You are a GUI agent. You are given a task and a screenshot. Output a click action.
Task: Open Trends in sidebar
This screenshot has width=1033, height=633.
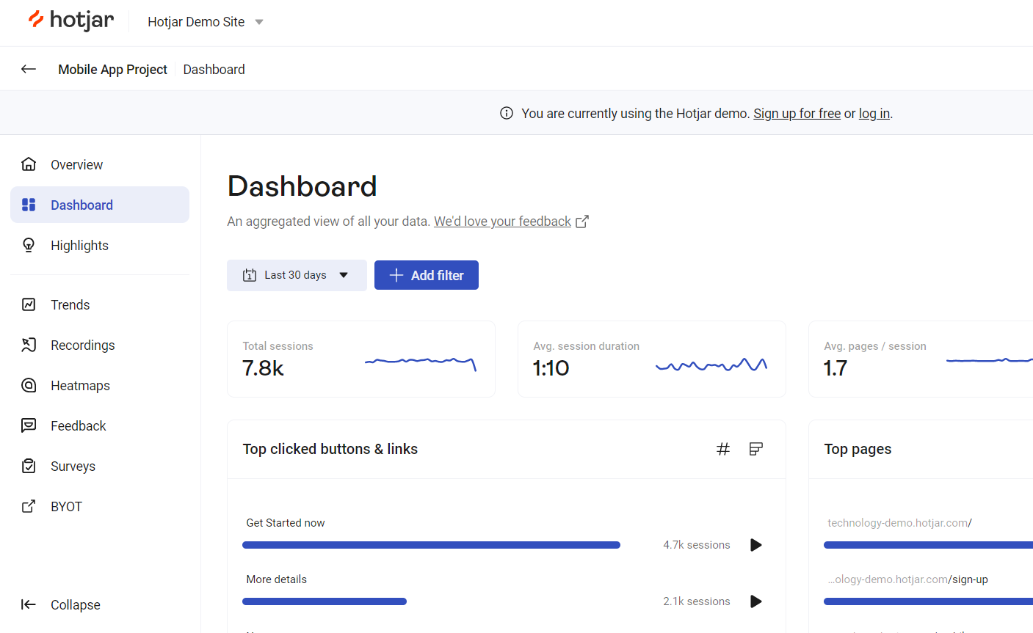point(100,304)
